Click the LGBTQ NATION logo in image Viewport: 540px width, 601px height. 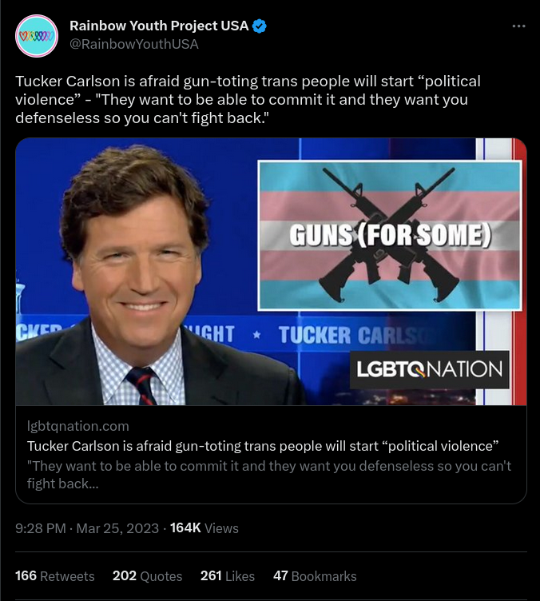point(429,369)
